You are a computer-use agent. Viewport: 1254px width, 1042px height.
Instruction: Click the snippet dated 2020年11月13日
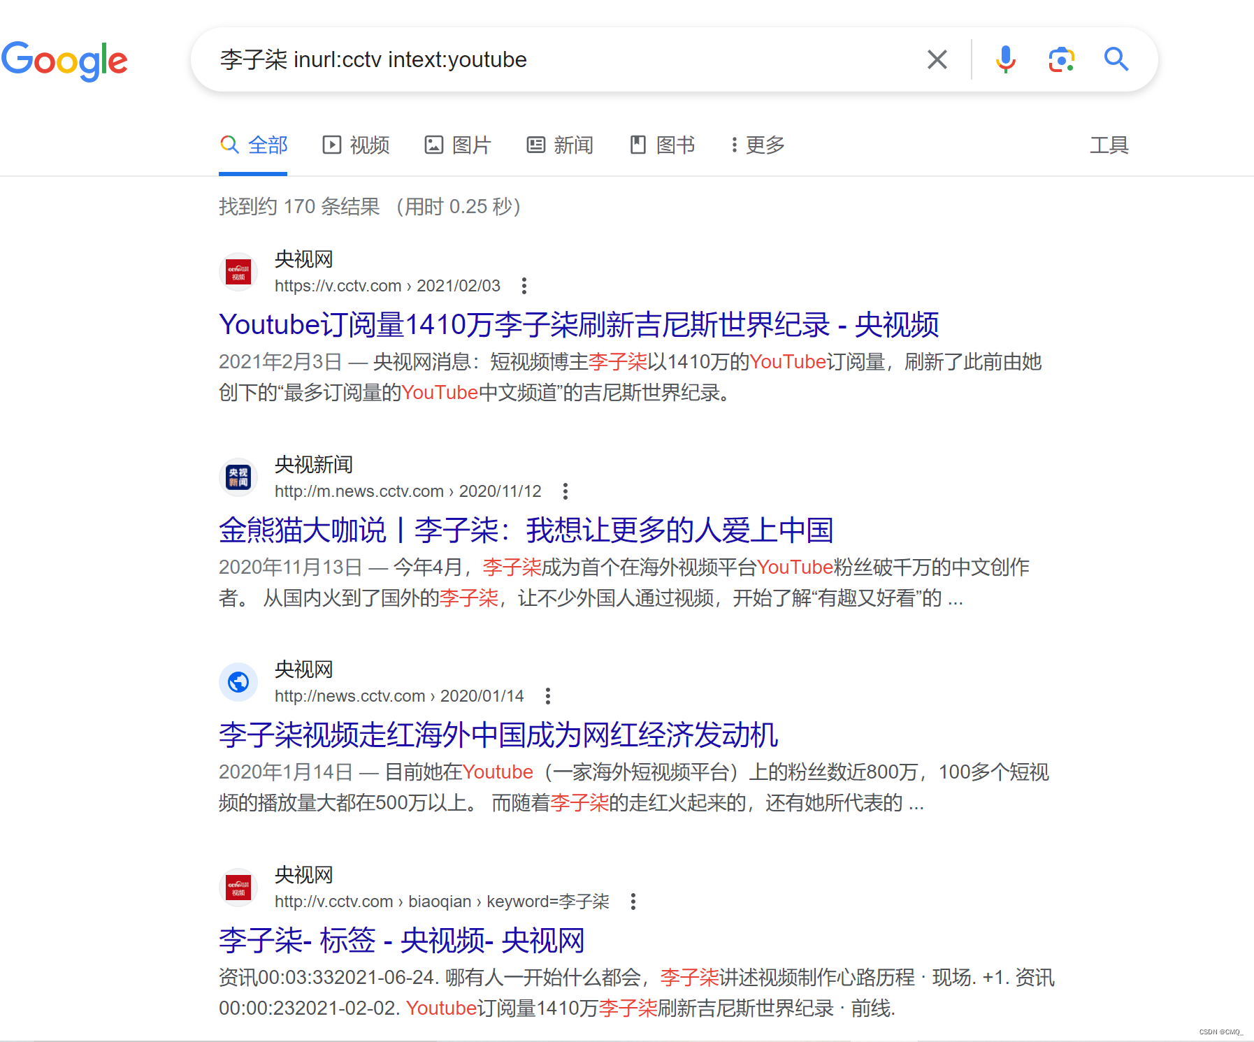click(624, 583)
